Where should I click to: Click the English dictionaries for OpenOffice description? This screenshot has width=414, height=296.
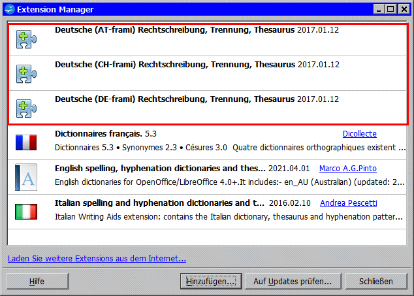point(229,182)
